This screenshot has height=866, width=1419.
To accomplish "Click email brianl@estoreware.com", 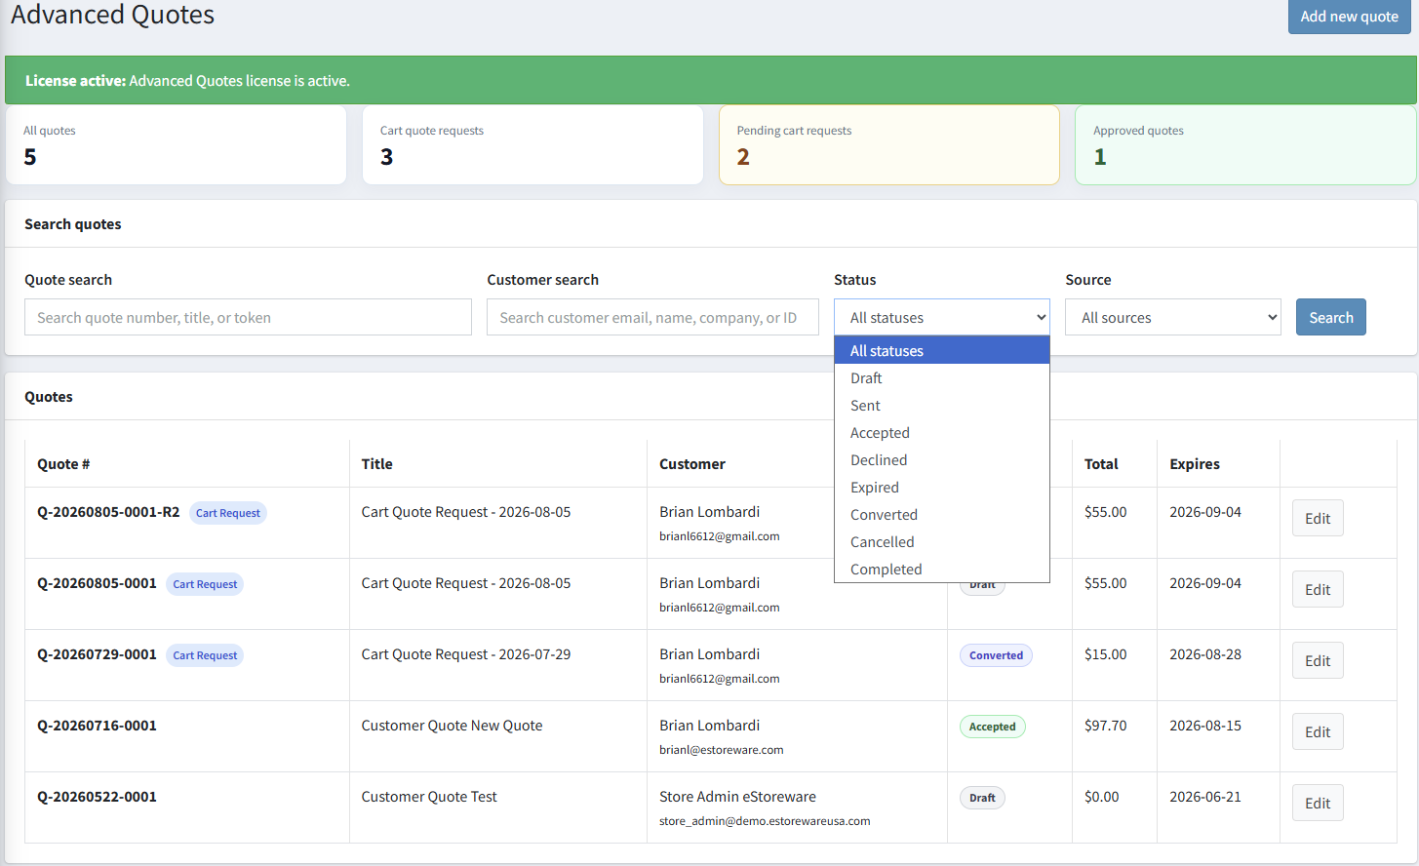I will (722, 750).
